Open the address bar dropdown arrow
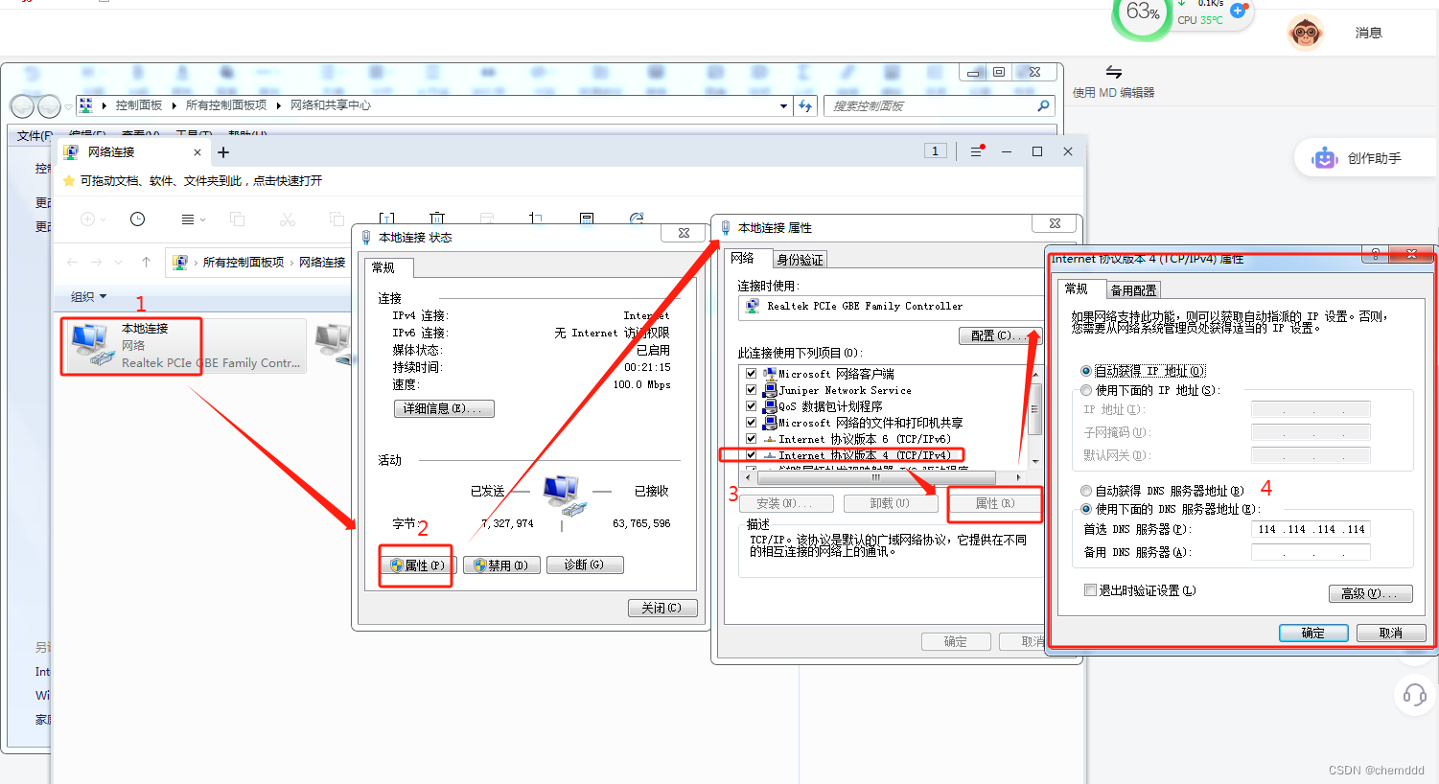1439x784 pixels. click(782, 105)
